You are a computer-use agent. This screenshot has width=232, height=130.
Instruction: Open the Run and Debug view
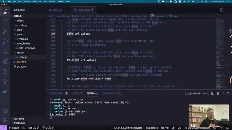5,42
